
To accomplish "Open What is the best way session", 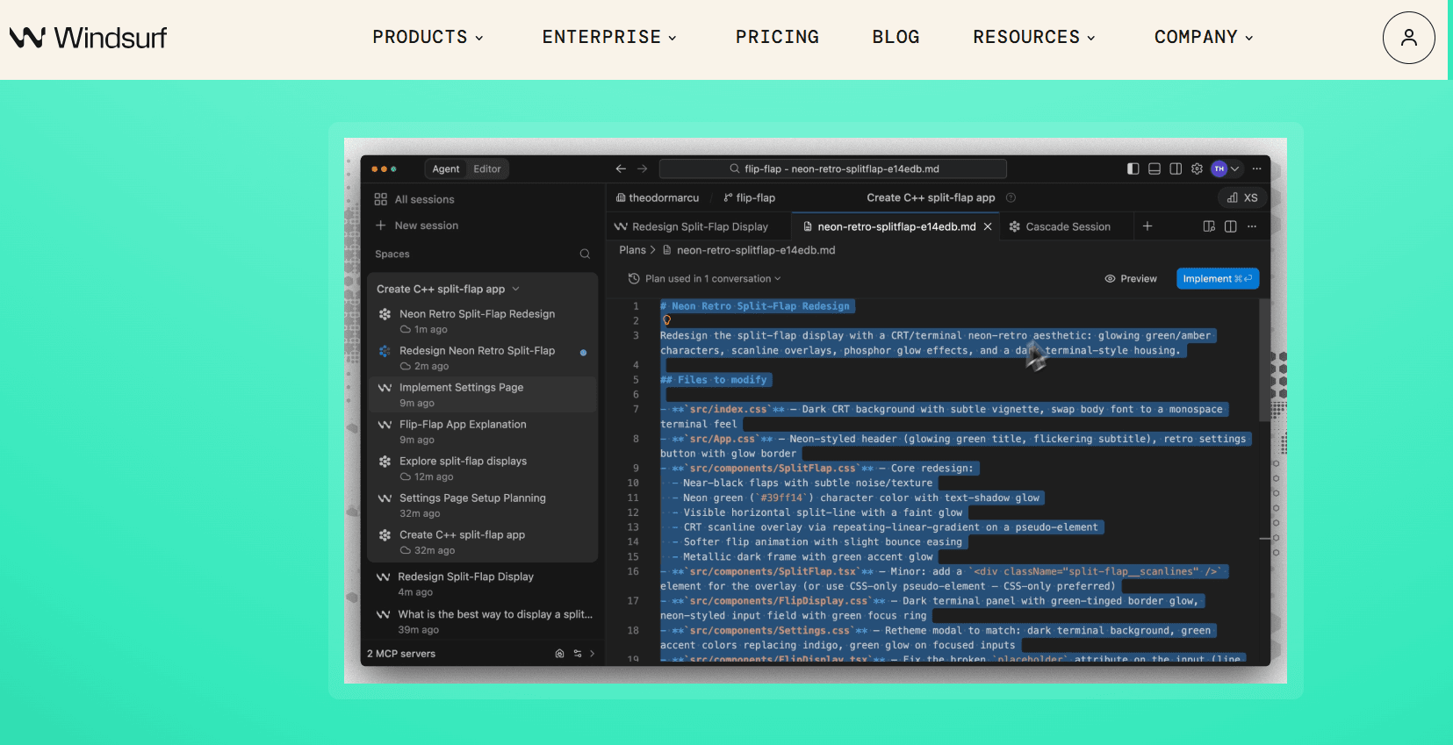I will 481,621.
